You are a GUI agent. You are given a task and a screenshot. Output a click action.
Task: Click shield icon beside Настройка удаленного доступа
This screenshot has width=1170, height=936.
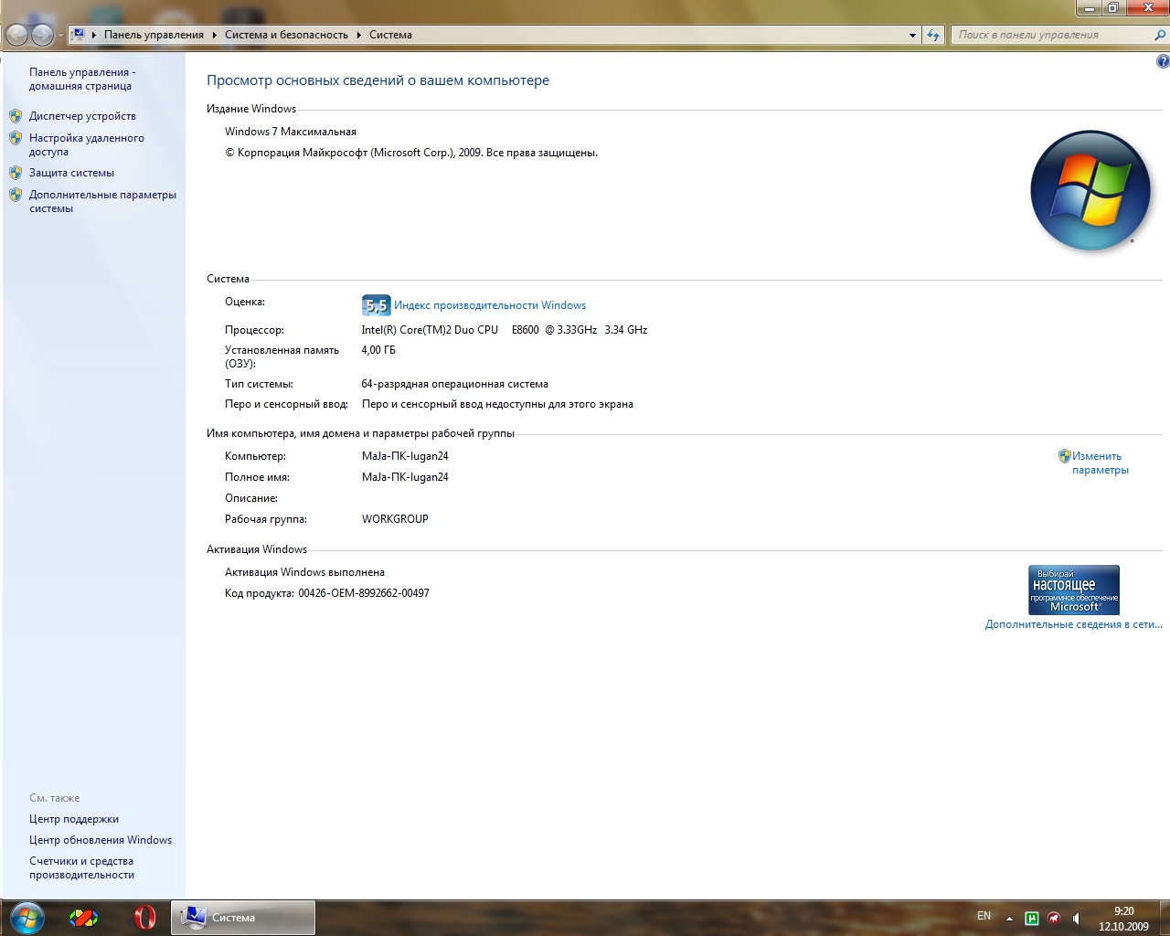(x=16, y=138)
